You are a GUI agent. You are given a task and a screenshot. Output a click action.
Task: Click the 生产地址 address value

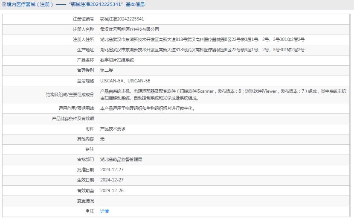pos(202,50)
